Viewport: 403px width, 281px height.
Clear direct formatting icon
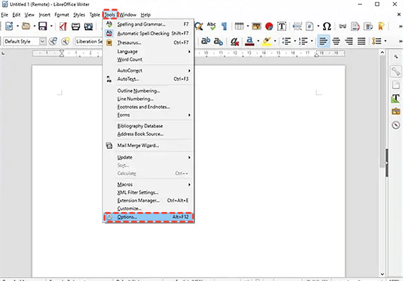click(x=234, y=42)
